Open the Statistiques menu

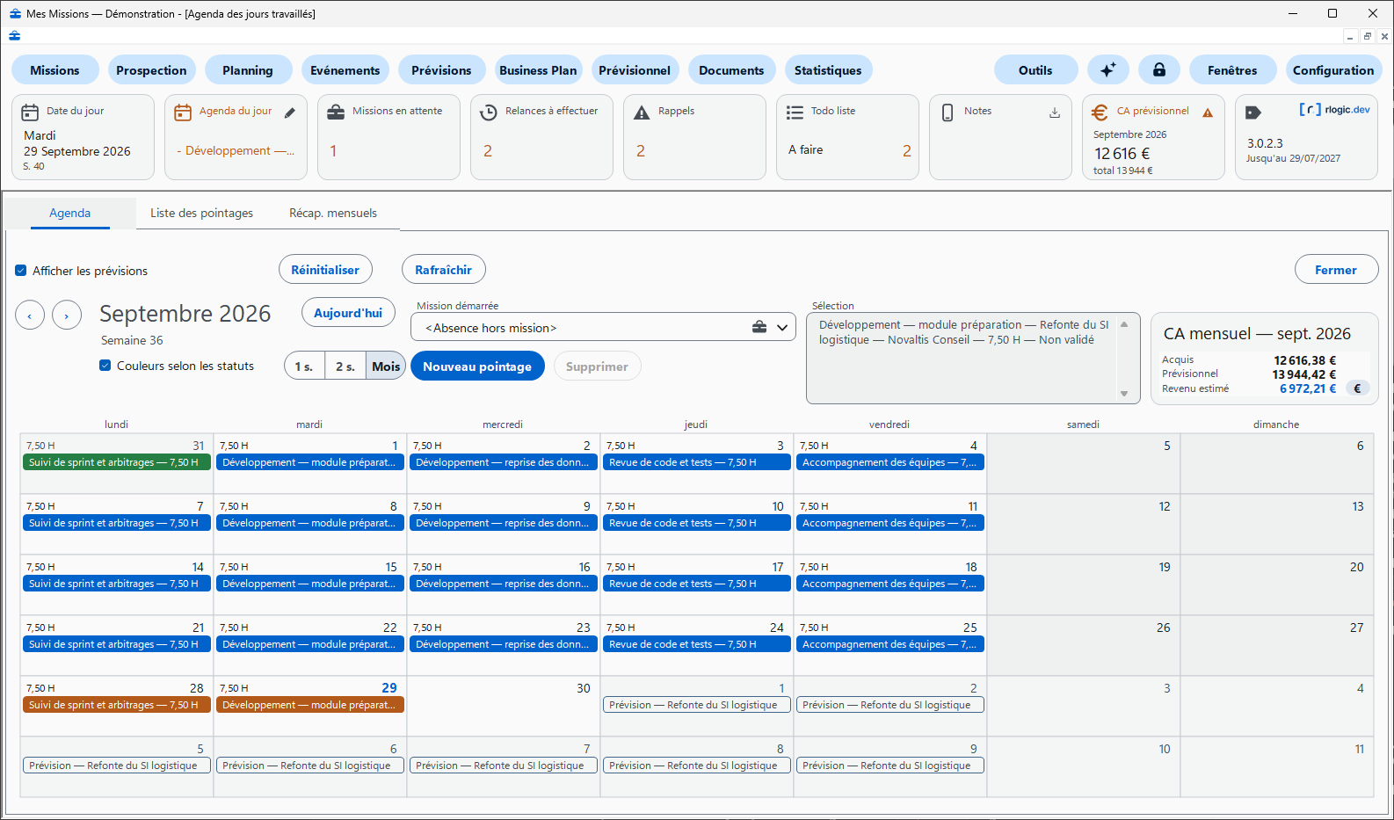(x=828, y=70)
